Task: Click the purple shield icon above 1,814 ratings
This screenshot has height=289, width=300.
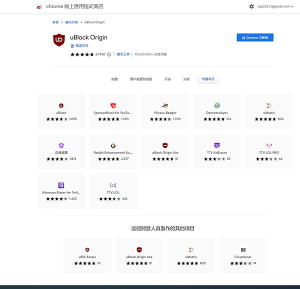Action: (x=61, y=145)
